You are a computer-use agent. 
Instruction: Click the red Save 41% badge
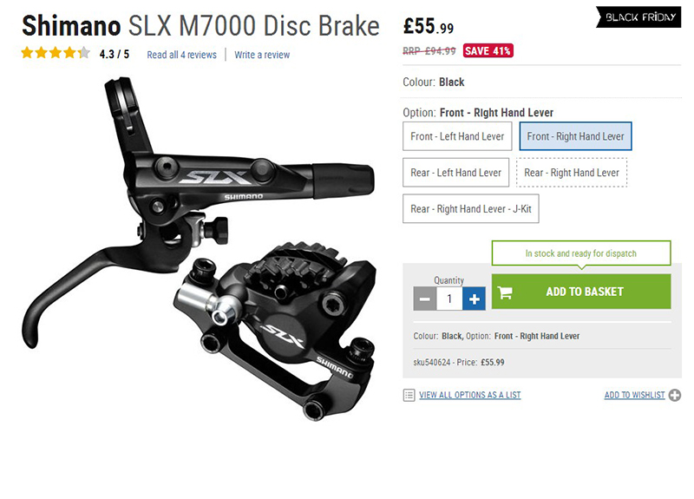(488, 51)
